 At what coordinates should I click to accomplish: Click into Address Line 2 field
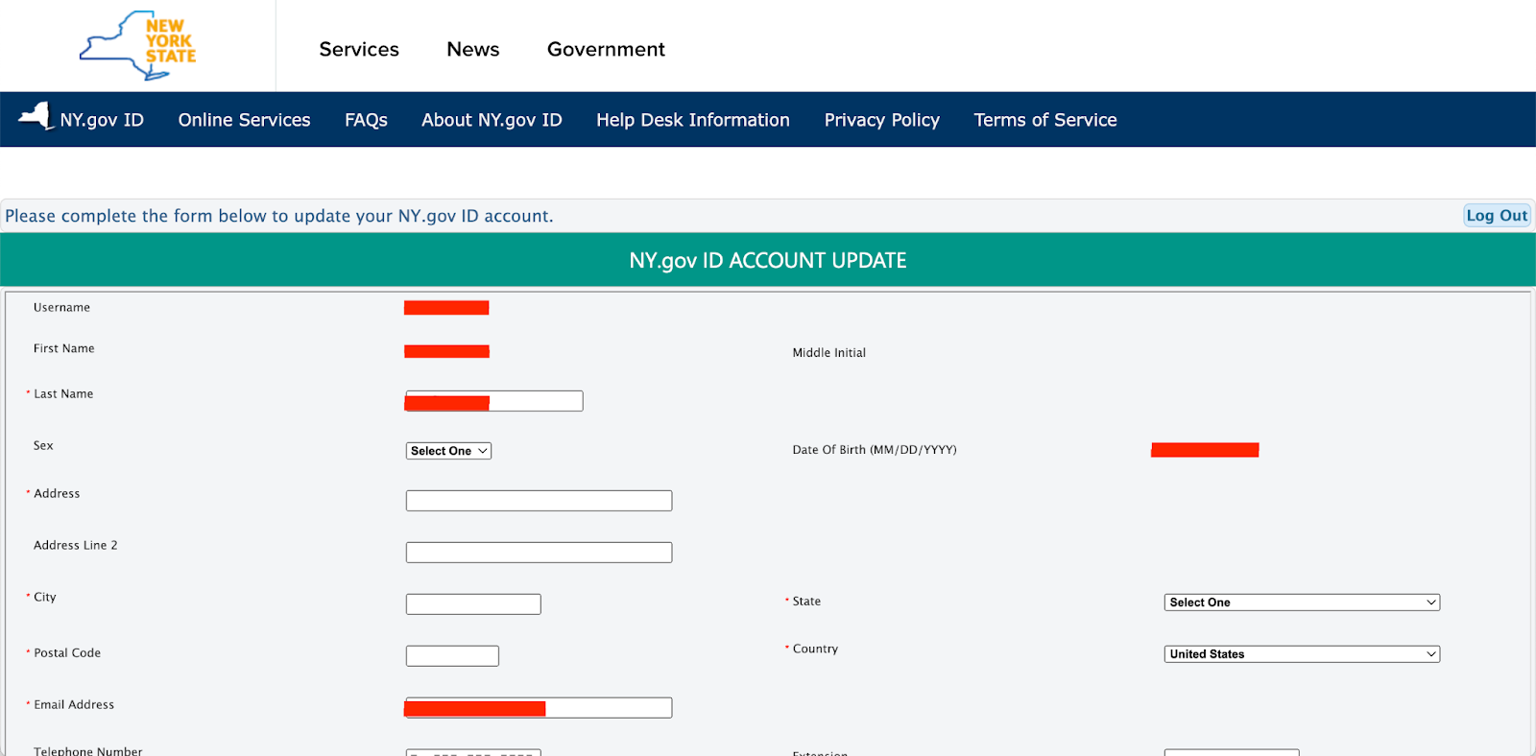539,553
